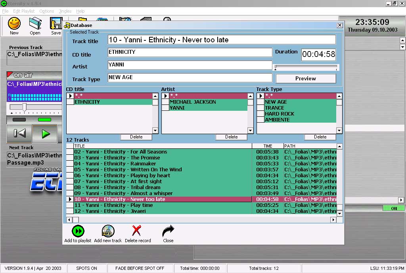
Task: Toggle SPOTS ON in the status bar
Action: [x=87, y=268]
